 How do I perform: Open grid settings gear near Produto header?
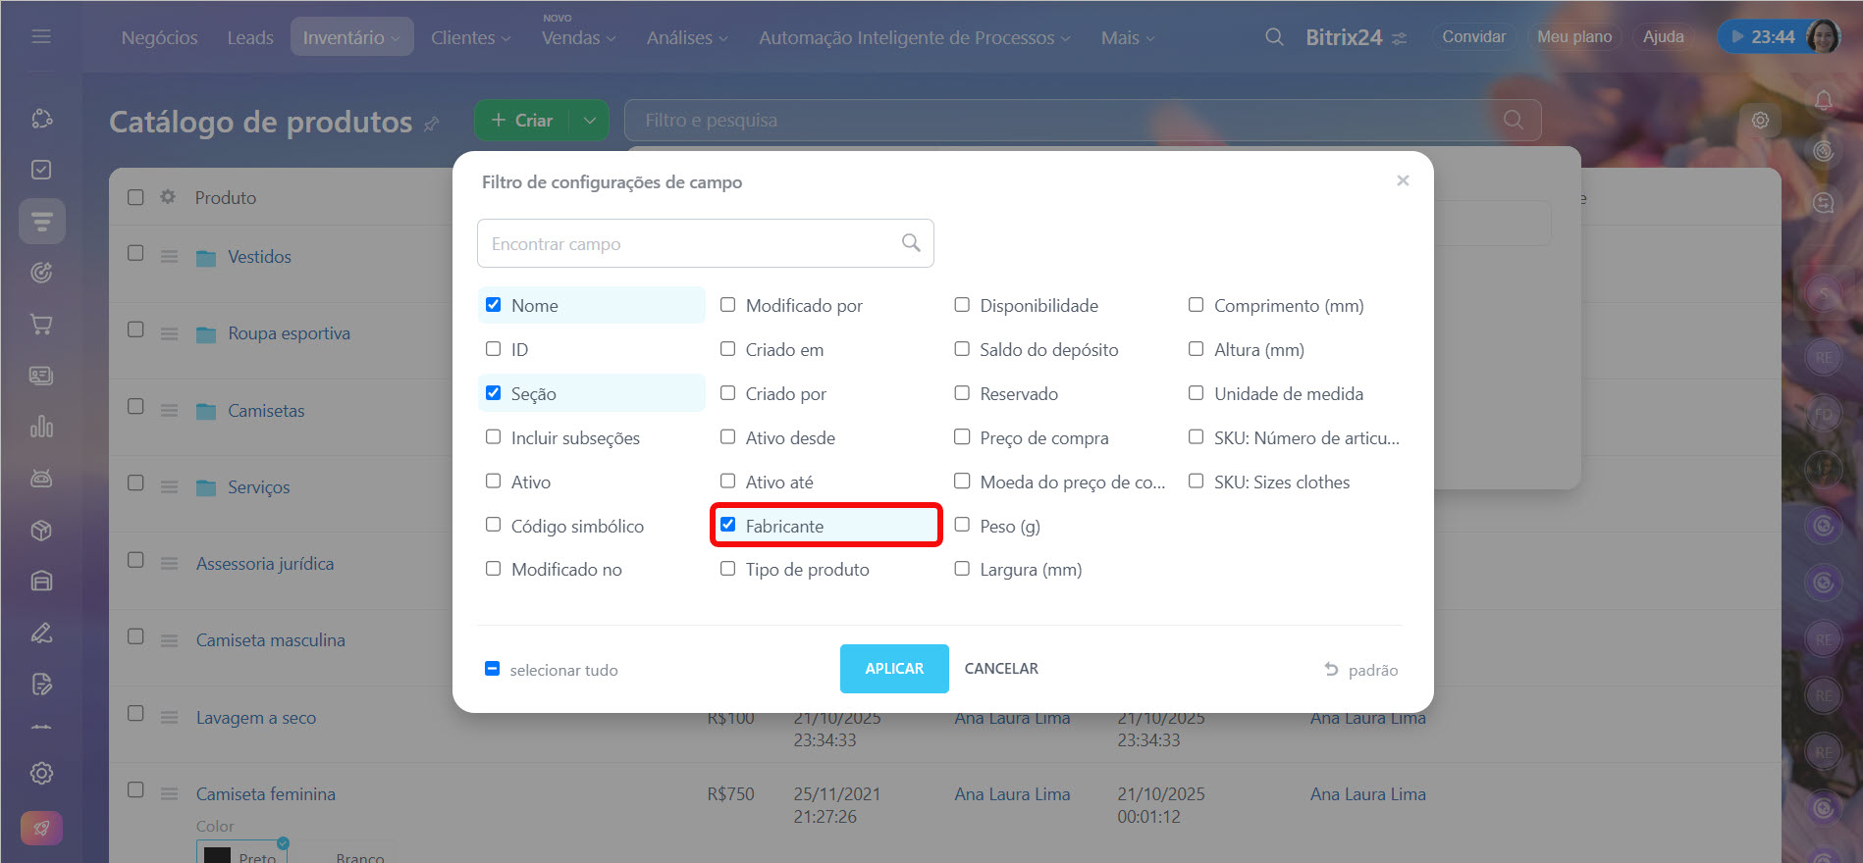click(168, 197)
